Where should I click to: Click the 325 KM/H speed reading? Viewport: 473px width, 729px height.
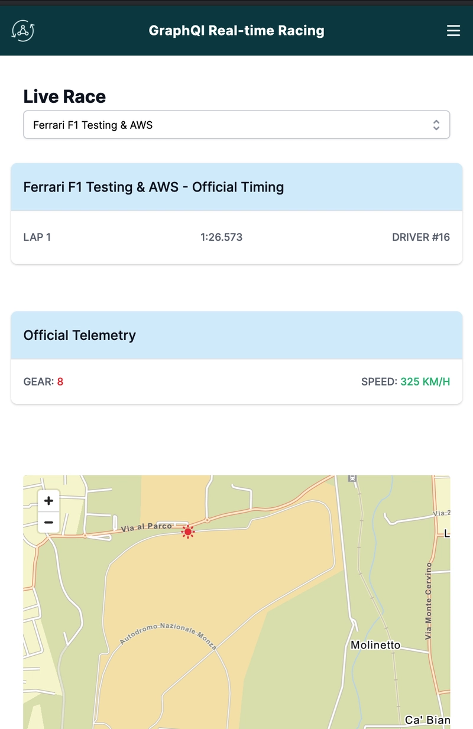coord(425,382)
